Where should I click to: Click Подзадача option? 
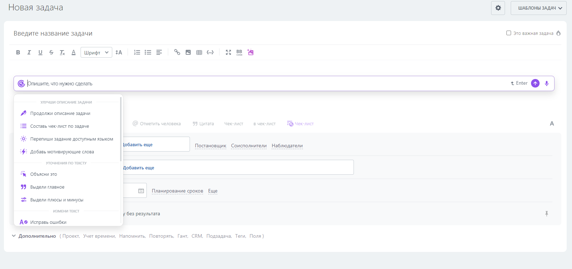click(x=219, y=236)
